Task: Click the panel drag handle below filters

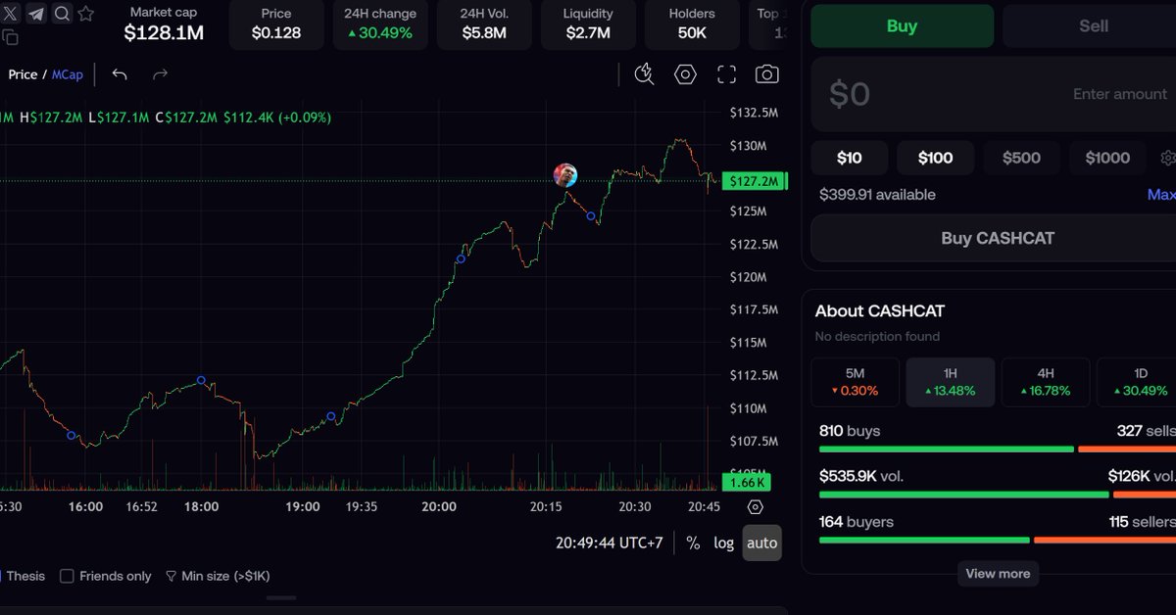Action: 281,597
